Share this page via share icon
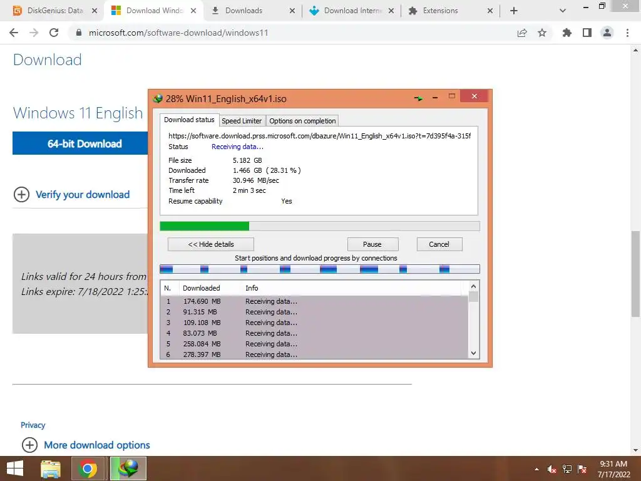Viewport: 641px width, 481px height. click(x=522, y=33)
